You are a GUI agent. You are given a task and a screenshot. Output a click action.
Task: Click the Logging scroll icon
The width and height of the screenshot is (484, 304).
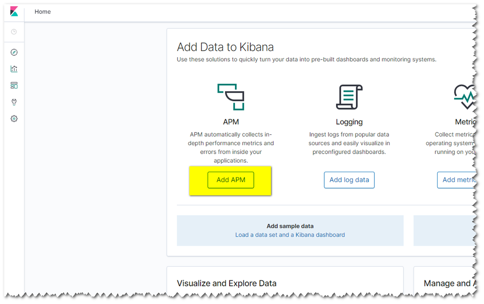point(349,97)
